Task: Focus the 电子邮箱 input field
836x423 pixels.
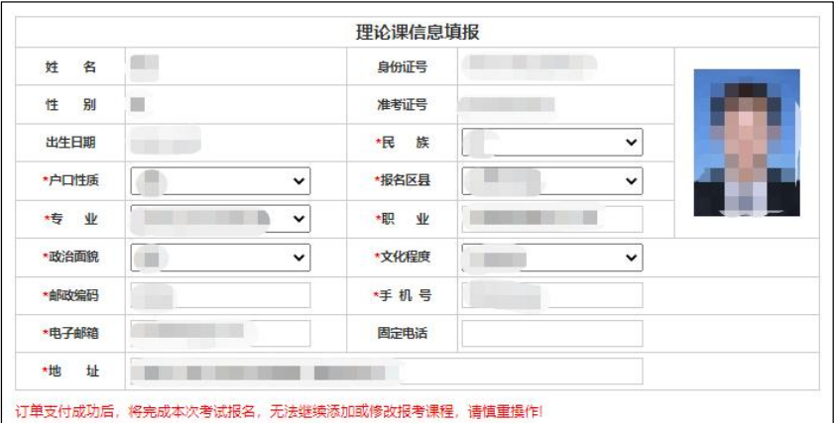Action: coord(220,334)
